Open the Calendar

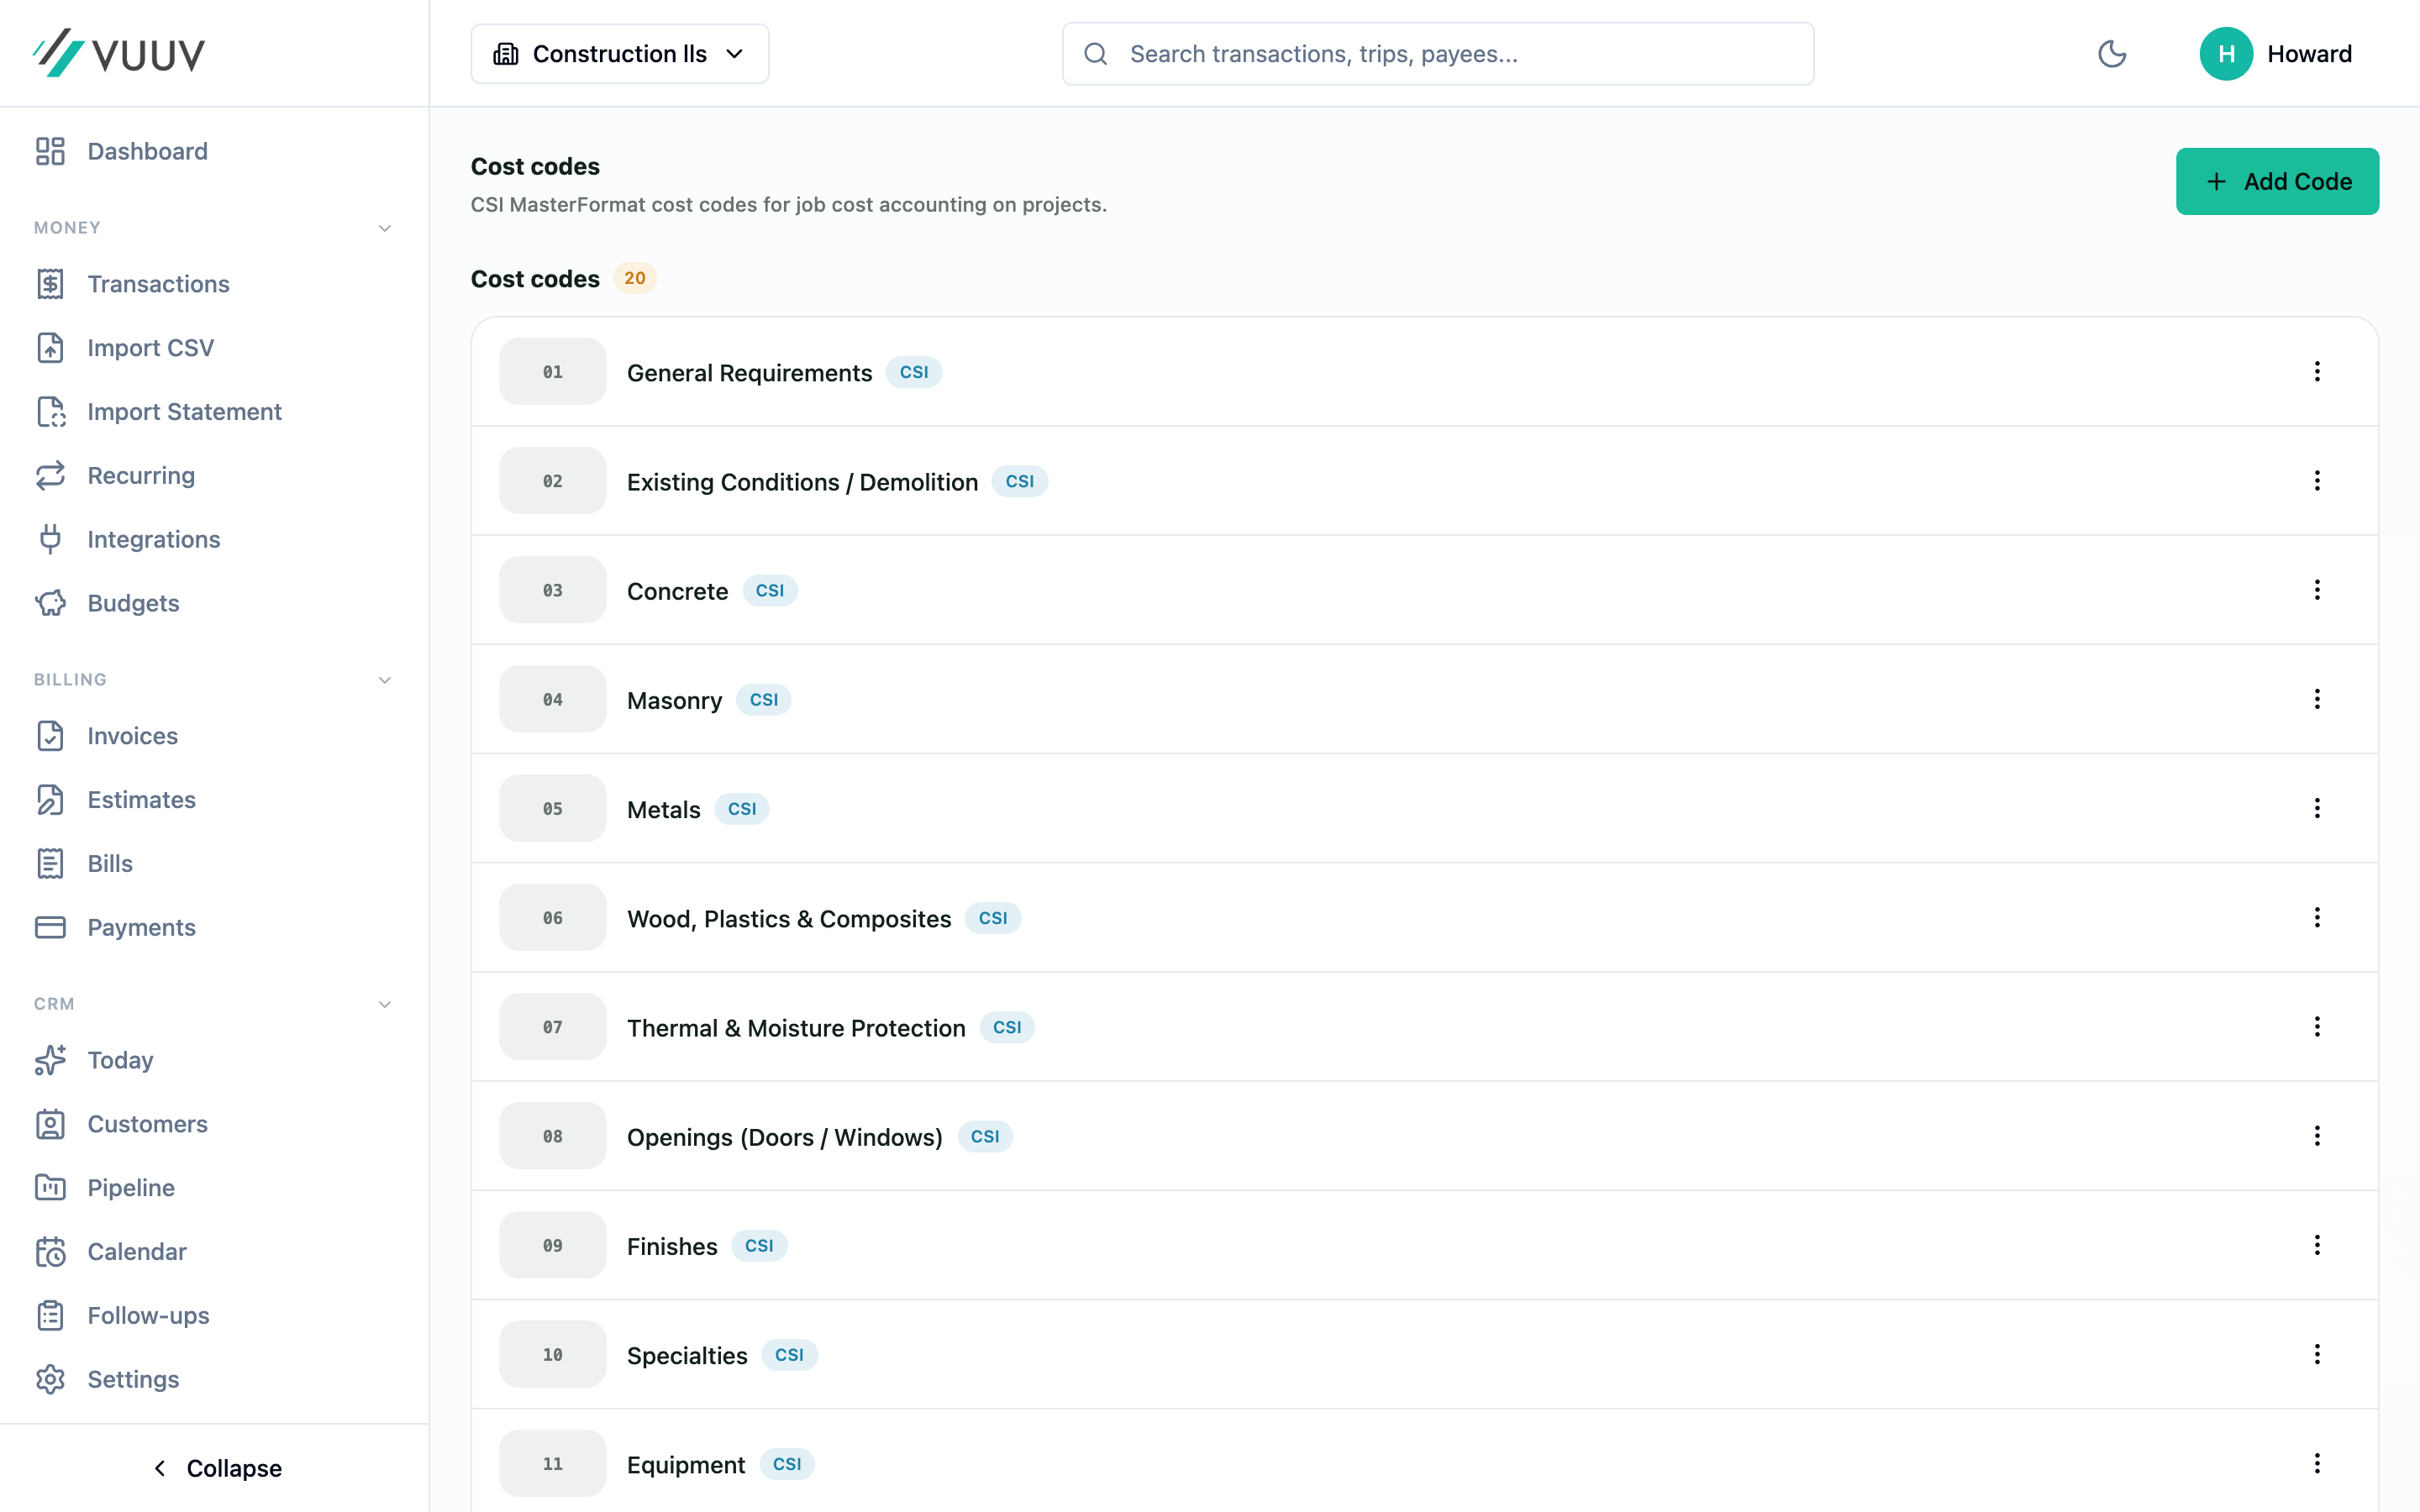[x=111, y=1252]
